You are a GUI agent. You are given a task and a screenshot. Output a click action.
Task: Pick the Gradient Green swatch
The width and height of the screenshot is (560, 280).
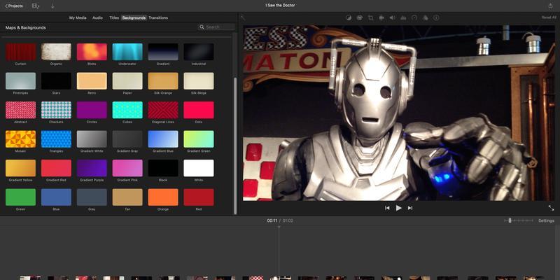199,139
